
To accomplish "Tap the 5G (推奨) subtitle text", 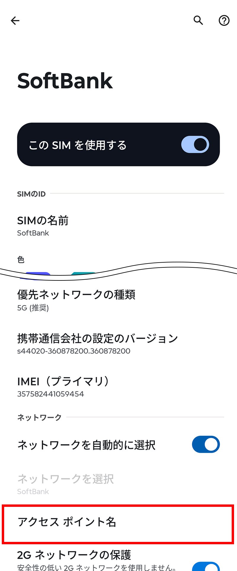I will 33,308.
